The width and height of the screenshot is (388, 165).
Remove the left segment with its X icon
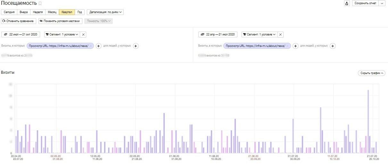[x=83, y=34]
